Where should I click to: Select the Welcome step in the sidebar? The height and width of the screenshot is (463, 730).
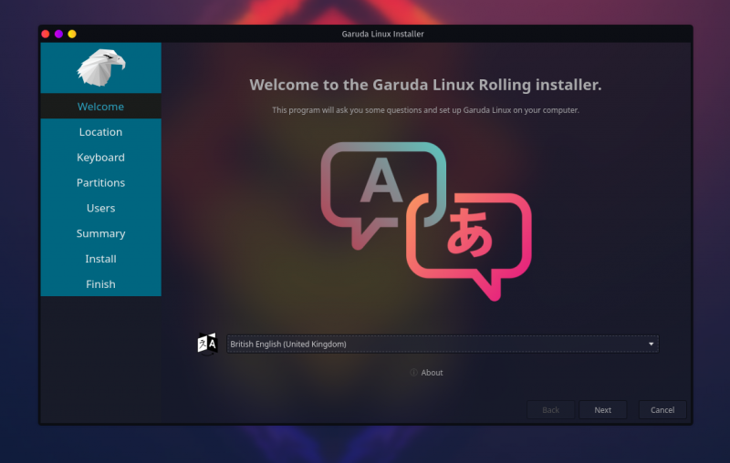(x=101, y=107)
